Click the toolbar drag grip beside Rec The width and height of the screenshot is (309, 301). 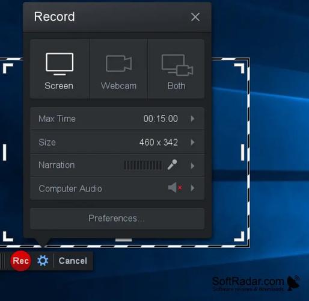click(x=4, y=261)
